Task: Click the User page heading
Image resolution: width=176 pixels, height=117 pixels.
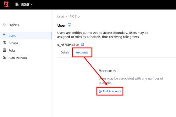Action: point(62,25)
